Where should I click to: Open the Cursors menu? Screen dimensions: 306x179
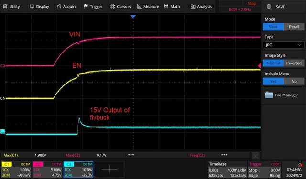tap(120, 6)
